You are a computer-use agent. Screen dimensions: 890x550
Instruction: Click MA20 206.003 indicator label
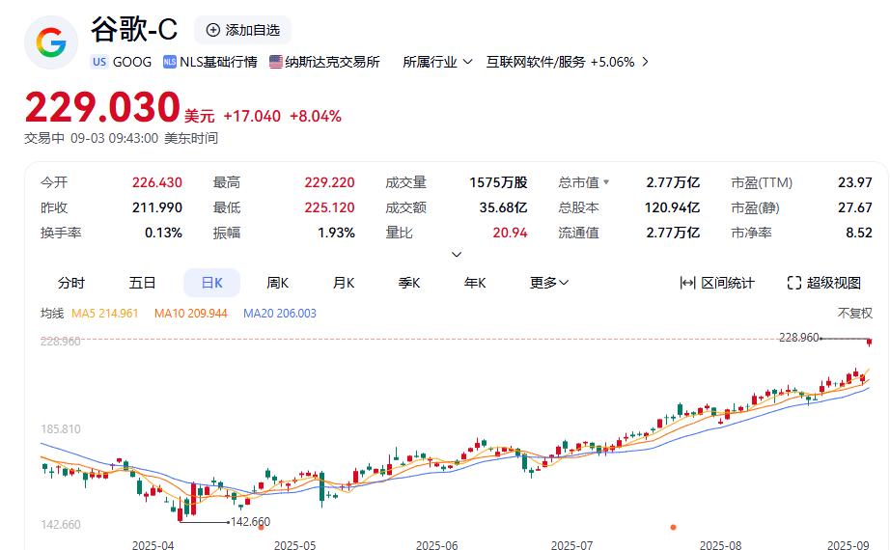[x=279, y=314]
